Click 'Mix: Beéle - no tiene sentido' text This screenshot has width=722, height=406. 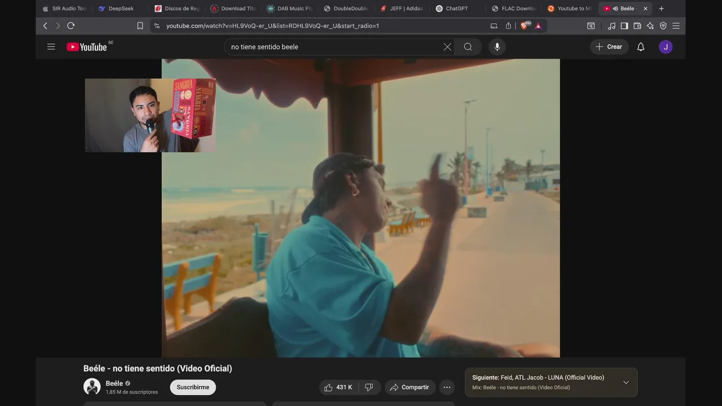pos(521,387)
